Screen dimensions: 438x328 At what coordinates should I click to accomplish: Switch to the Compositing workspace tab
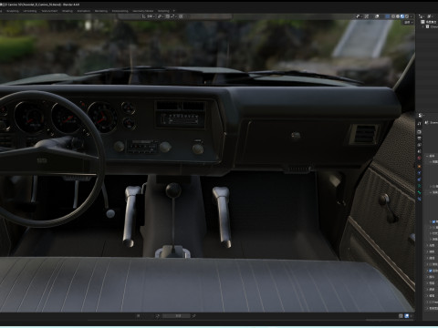coord(120,11)
